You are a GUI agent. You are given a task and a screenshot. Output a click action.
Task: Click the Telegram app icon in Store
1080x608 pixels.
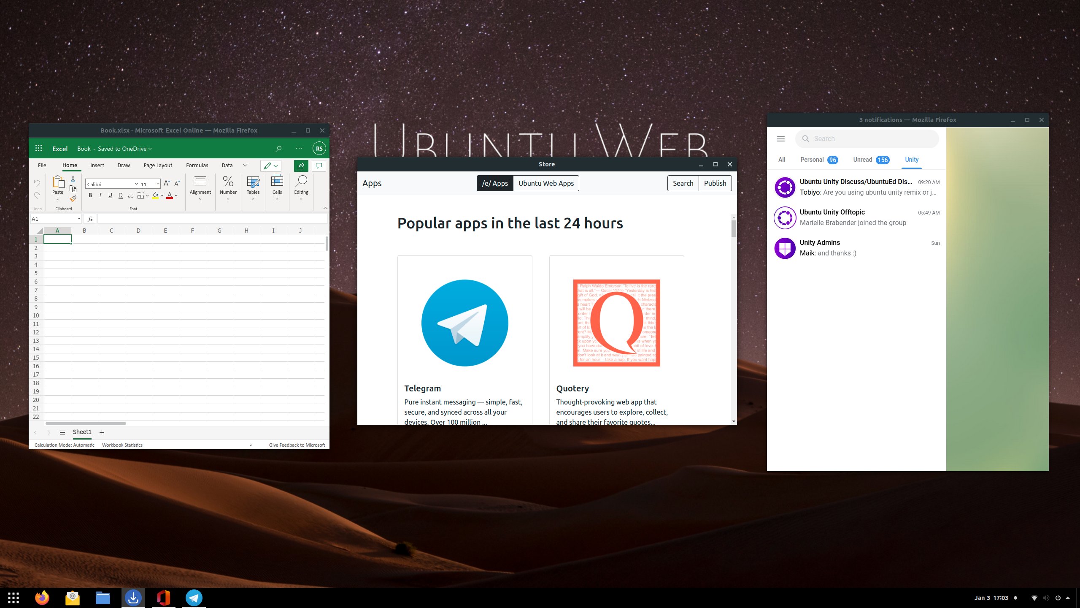coord(464,323)
